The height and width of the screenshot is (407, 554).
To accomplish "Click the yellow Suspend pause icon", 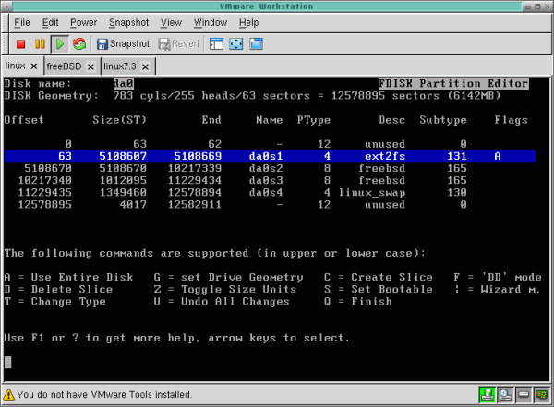I will [x=40, y=43].
